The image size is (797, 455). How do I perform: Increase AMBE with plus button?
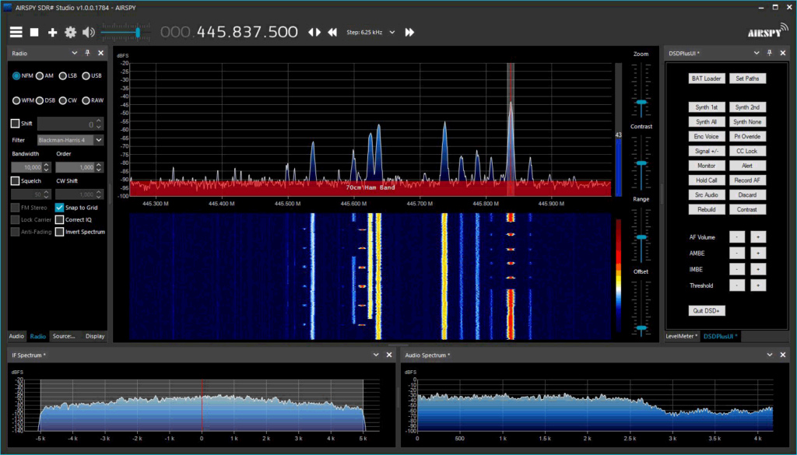tap(758, 254)
